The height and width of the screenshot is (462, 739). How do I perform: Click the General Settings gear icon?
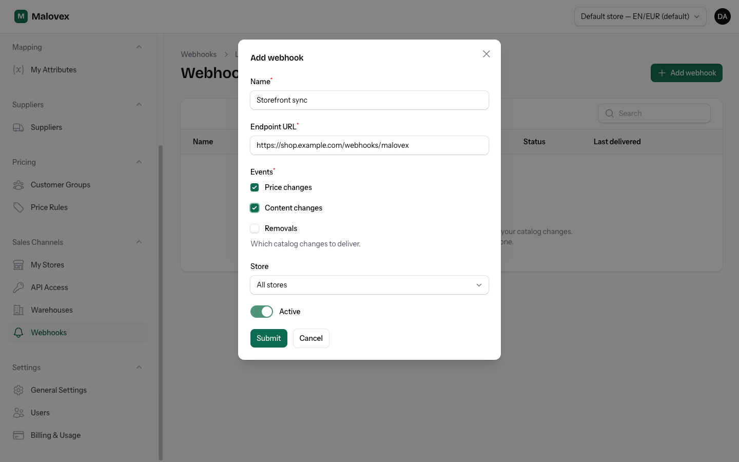[18, 390]
